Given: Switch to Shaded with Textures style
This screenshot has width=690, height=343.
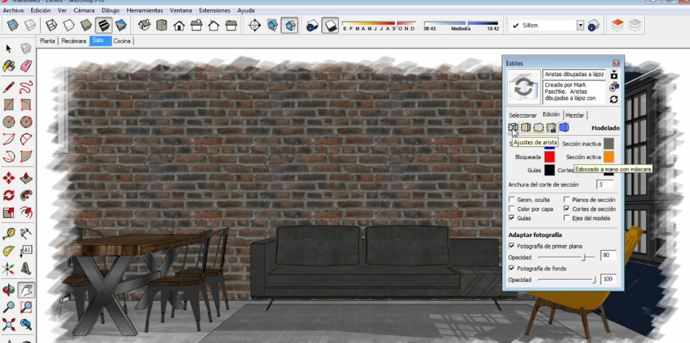Looking at the screenshot, I should [104, 25].
